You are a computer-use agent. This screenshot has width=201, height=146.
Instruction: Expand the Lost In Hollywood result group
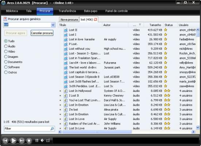[x=60, y=91]
